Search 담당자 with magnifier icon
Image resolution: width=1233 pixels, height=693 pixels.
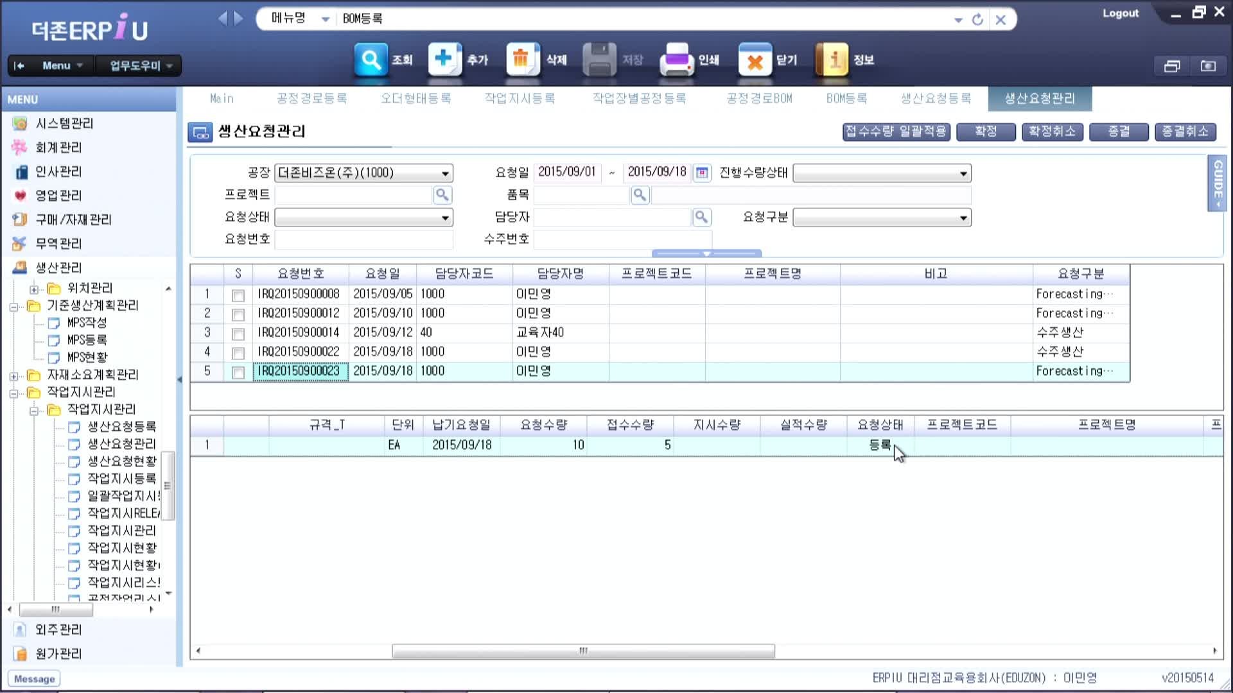coord(701,218)
